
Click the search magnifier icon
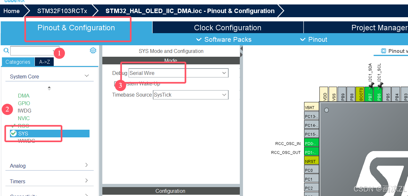point(6,50)
